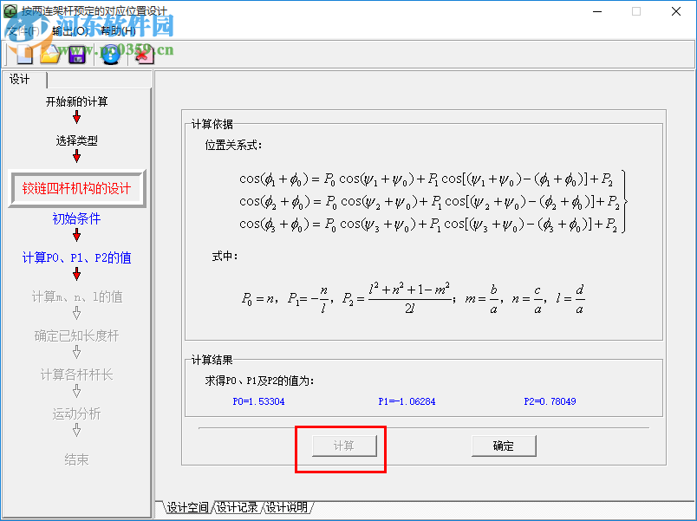697x521 pixels.
Task: Click the New file toolbar icon
Action: click(x=25, y=55)
